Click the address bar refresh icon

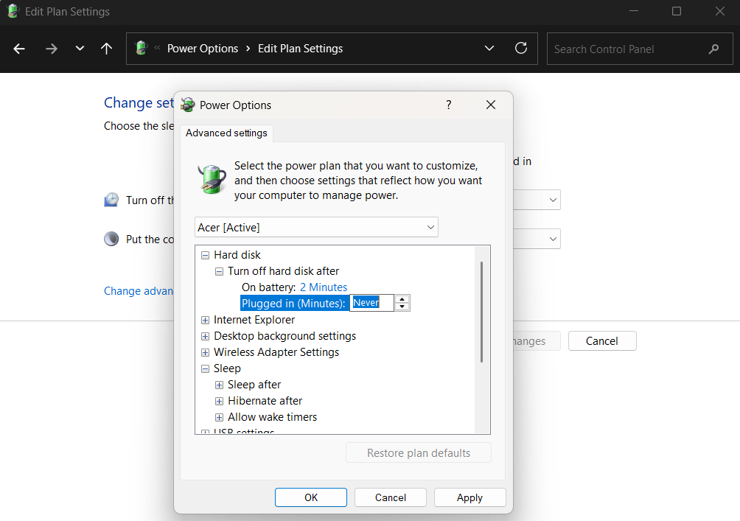point(521,49)
